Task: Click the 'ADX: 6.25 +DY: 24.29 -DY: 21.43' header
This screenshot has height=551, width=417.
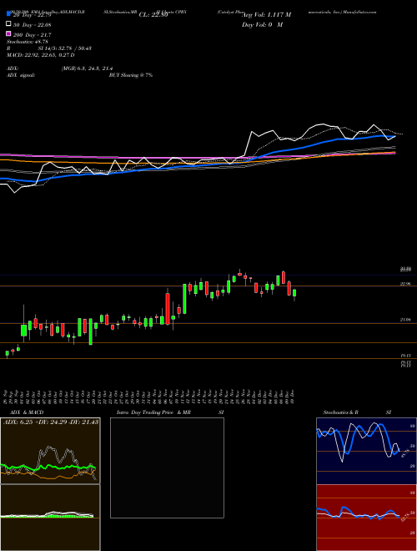Action: click(x=51, y=422)
